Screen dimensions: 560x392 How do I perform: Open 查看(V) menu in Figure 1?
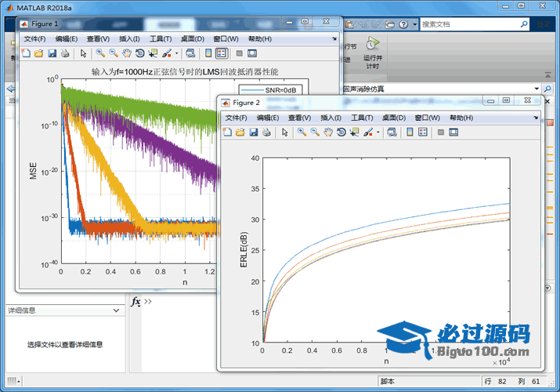point(98,39)
